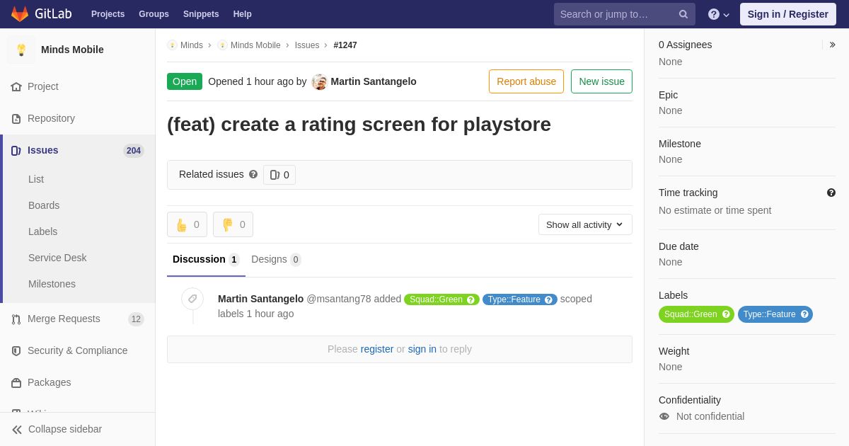The height and width of the screenshot is (446, 849).
Task: Click the Time tracking help icon
Action: click(x=831, y=193)
